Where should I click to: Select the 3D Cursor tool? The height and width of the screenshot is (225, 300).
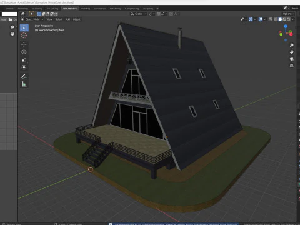24,36
